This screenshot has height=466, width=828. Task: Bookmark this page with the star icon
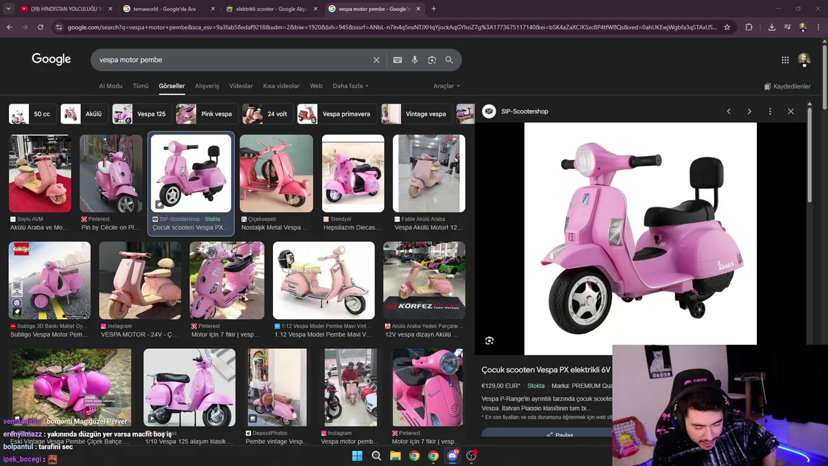(x=727, y=27)
